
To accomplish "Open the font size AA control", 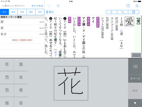I will (122, 12).
